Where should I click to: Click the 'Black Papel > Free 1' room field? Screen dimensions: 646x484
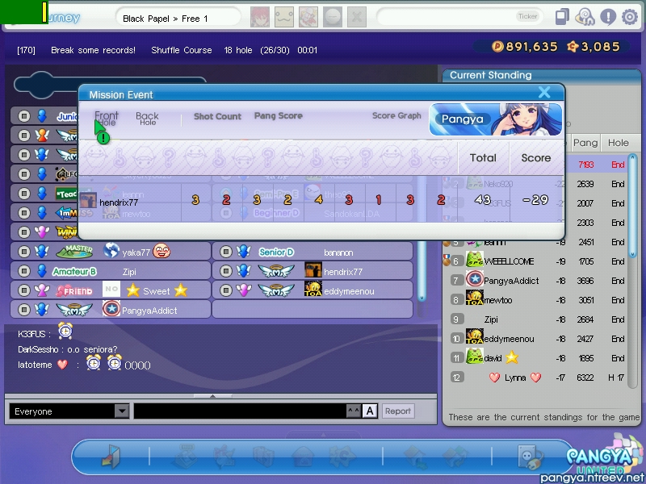(x=178, y=18)
